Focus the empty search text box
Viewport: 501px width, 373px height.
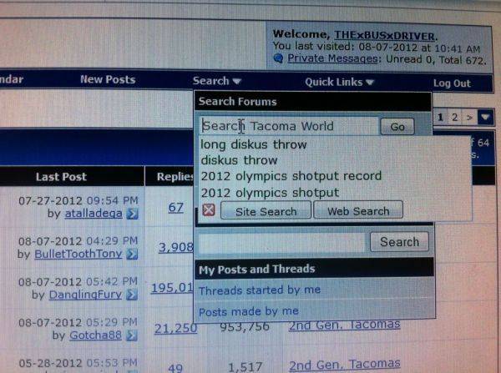[282, 242]
